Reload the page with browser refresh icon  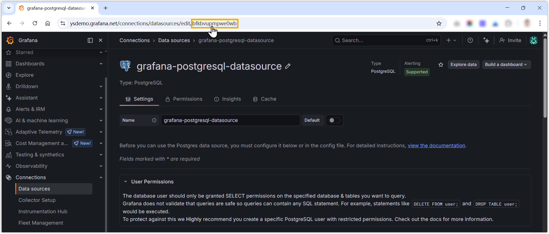click(35, 23)
